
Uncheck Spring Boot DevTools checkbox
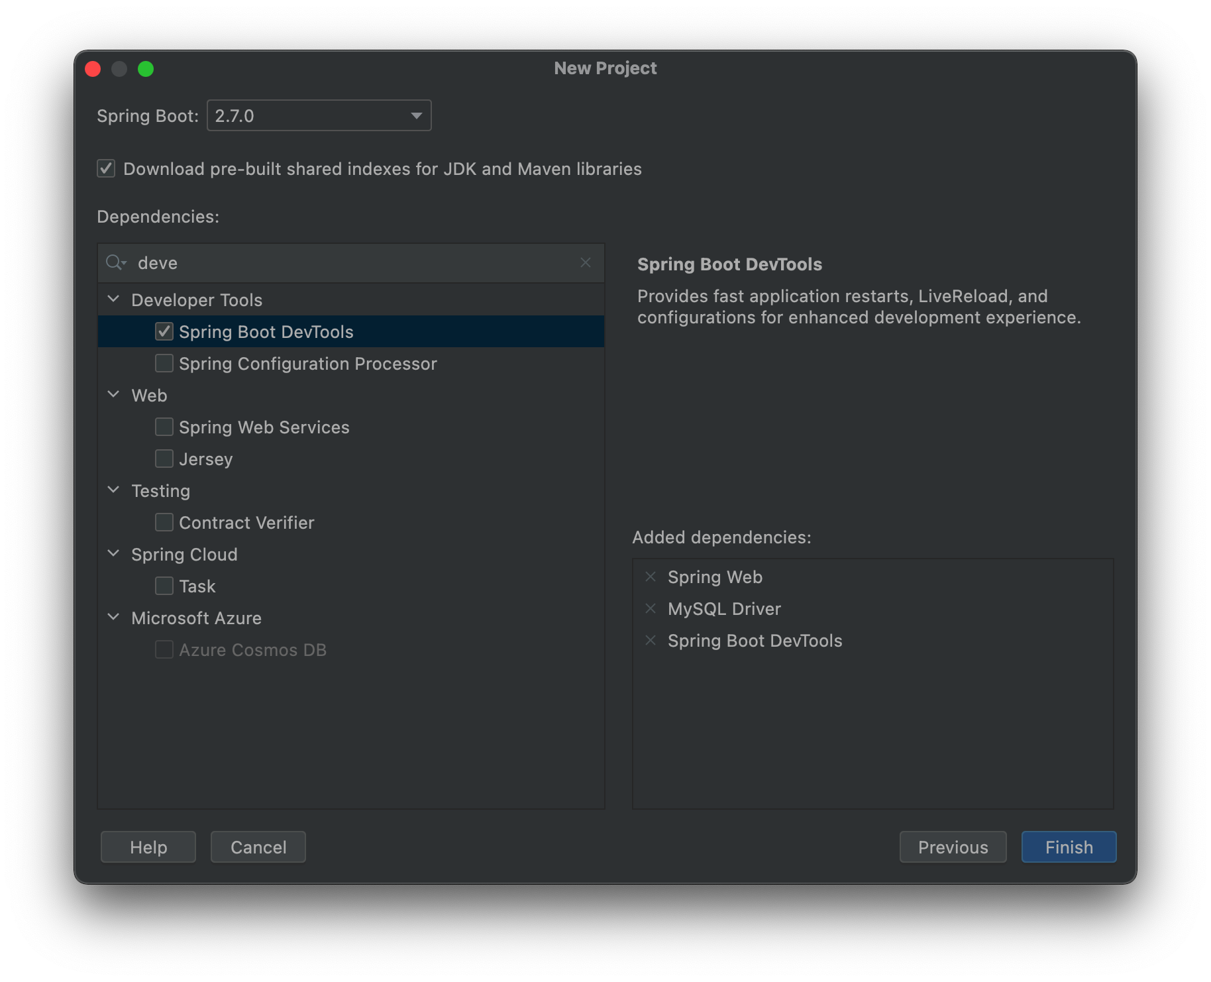click(164, 331)
